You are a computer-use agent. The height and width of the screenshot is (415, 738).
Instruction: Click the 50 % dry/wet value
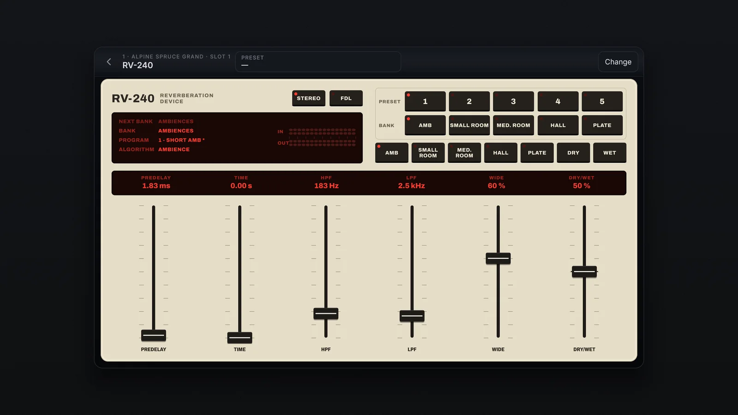582,186
